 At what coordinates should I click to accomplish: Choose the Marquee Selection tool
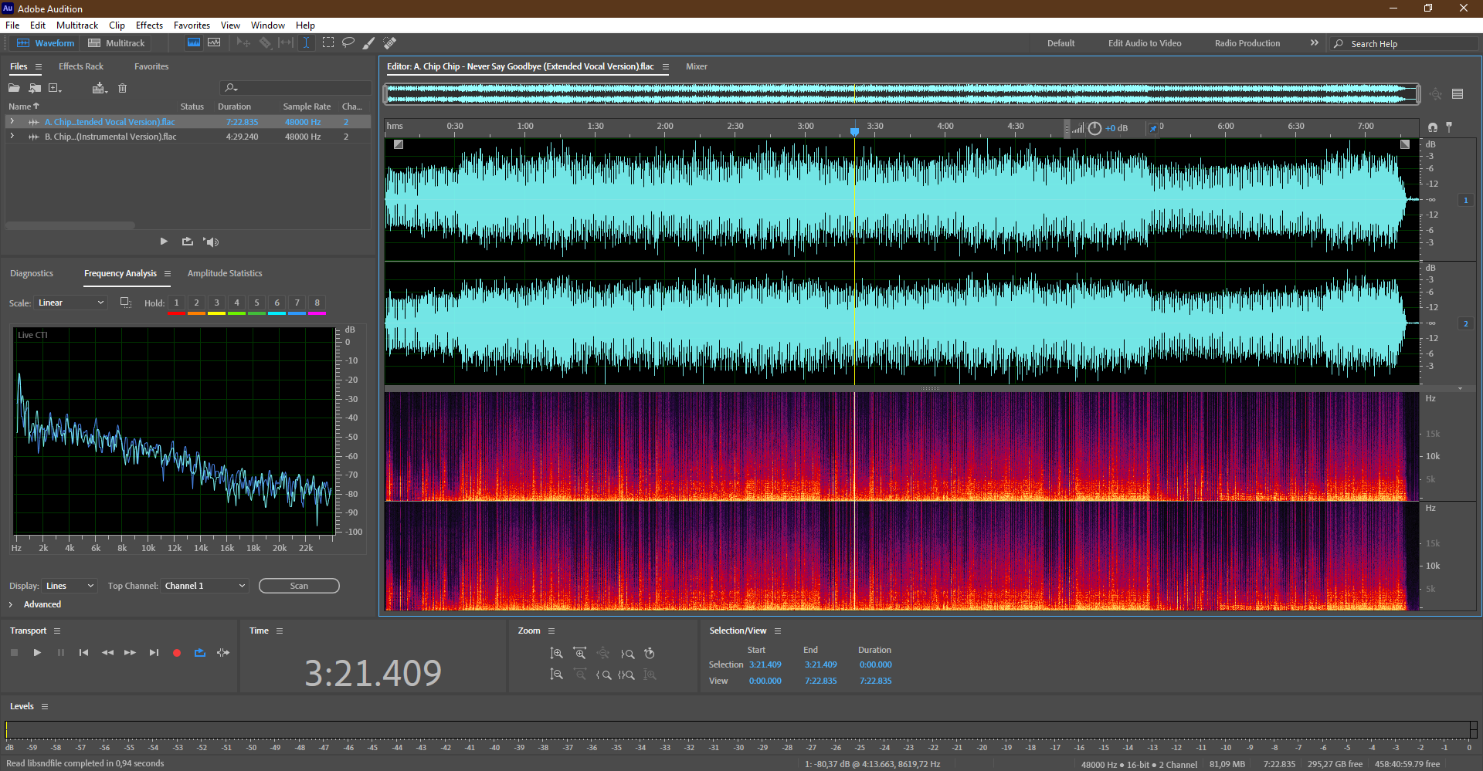click(327, 43)
